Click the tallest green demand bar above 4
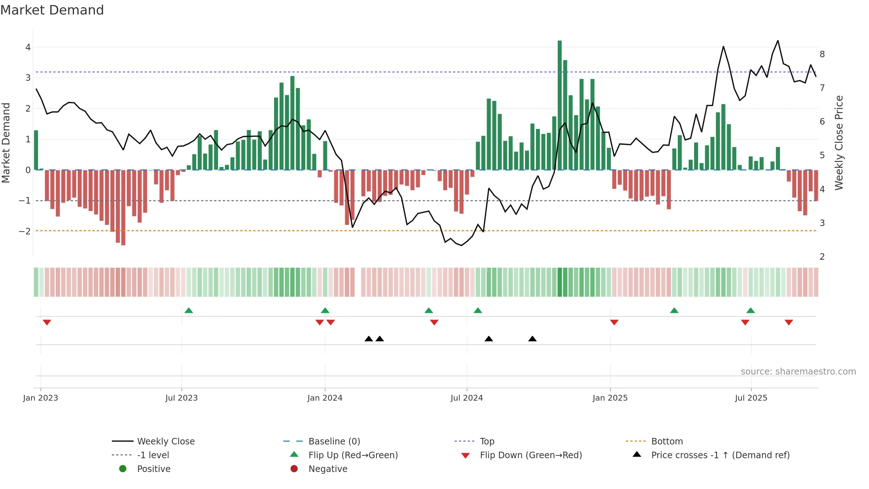 560,105
